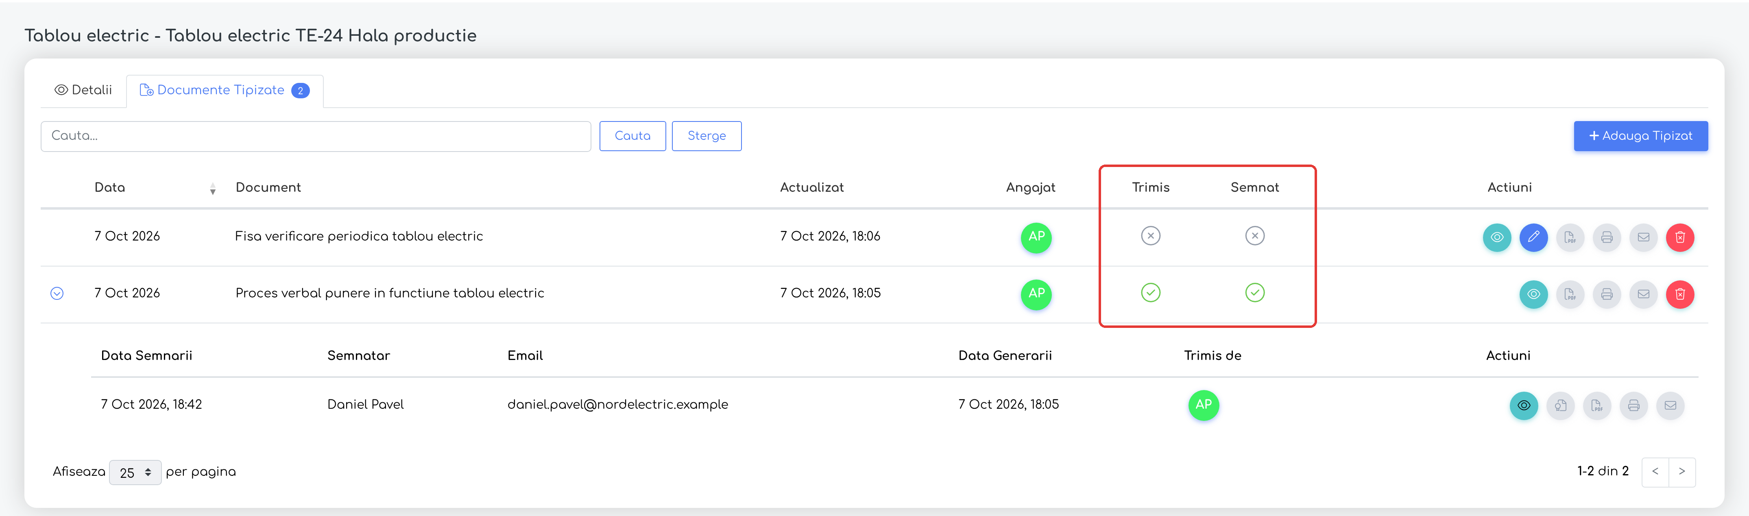
Task: Open the rows per pagina dropdown
Action: coord(135,473)
